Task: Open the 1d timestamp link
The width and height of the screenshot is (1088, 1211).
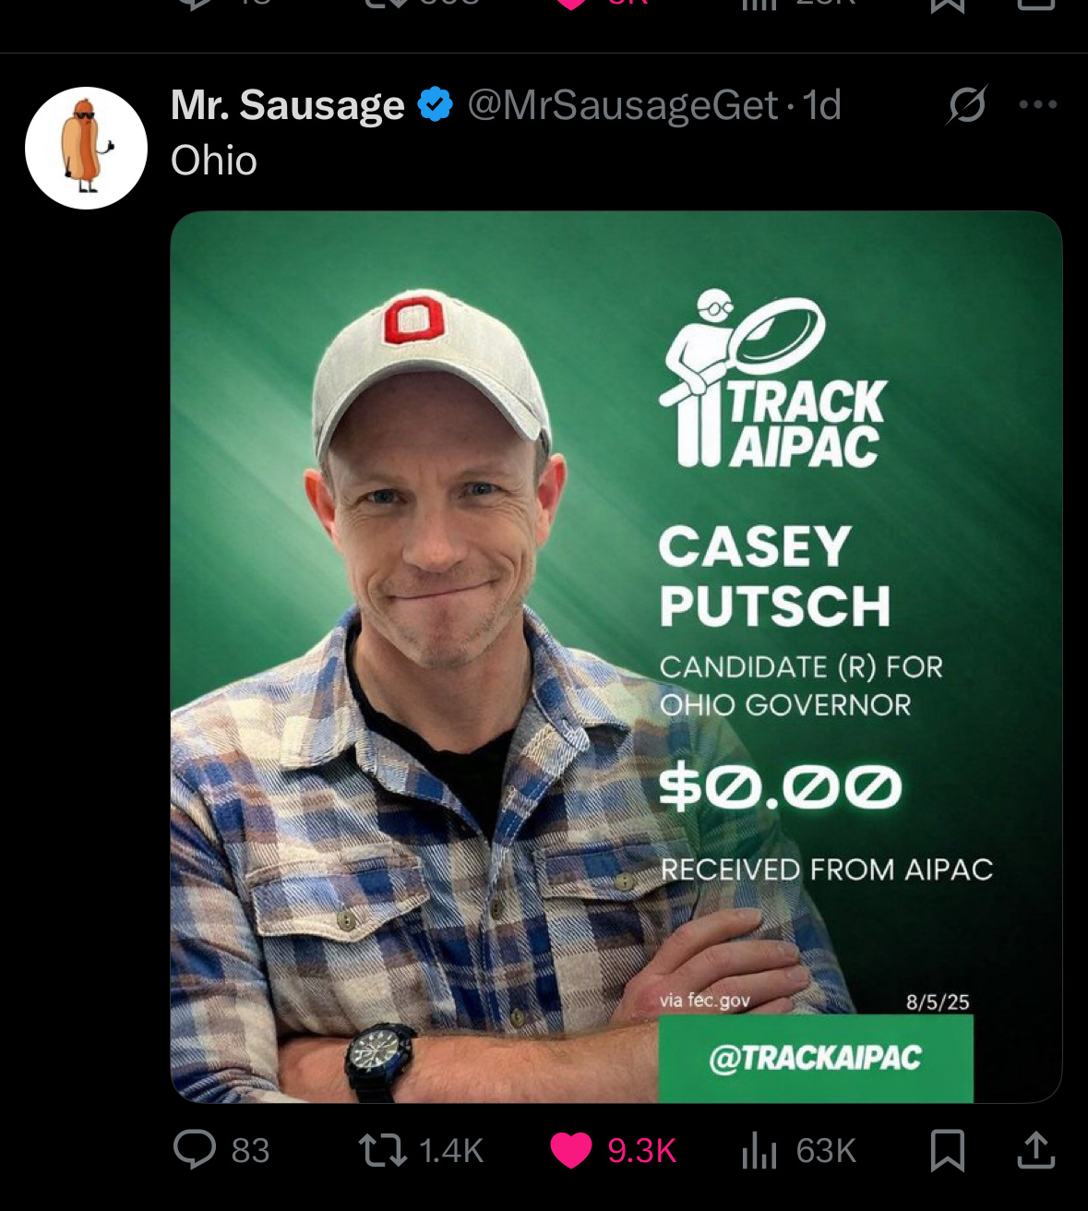Action: 821,105
